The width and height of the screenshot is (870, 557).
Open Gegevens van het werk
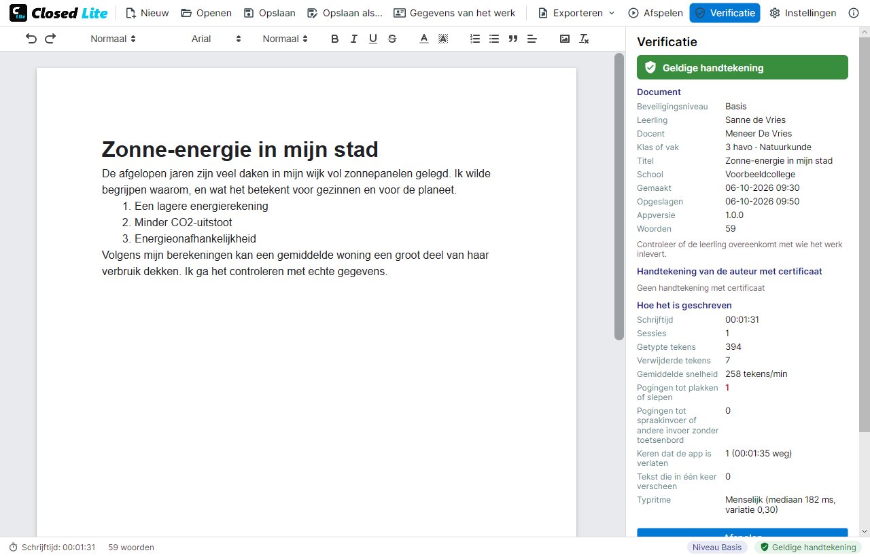pyautogui.click(x=455, y=13)
